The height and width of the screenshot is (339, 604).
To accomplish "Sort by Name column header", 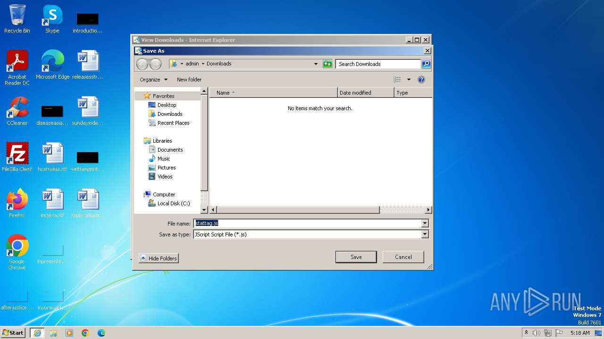I will [274, 93].
